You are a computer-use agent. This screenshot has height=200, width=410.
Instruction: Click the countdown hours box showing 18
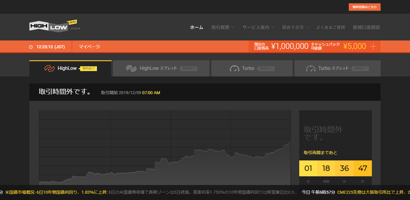pos(326,169)
